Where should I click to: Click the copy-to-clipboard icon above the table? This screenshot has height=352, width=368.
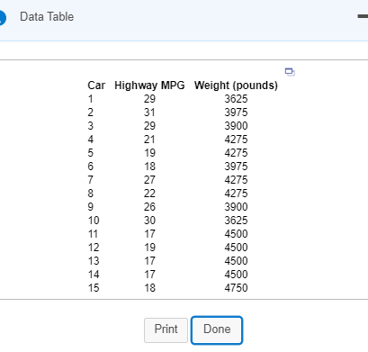pos(290,72)
